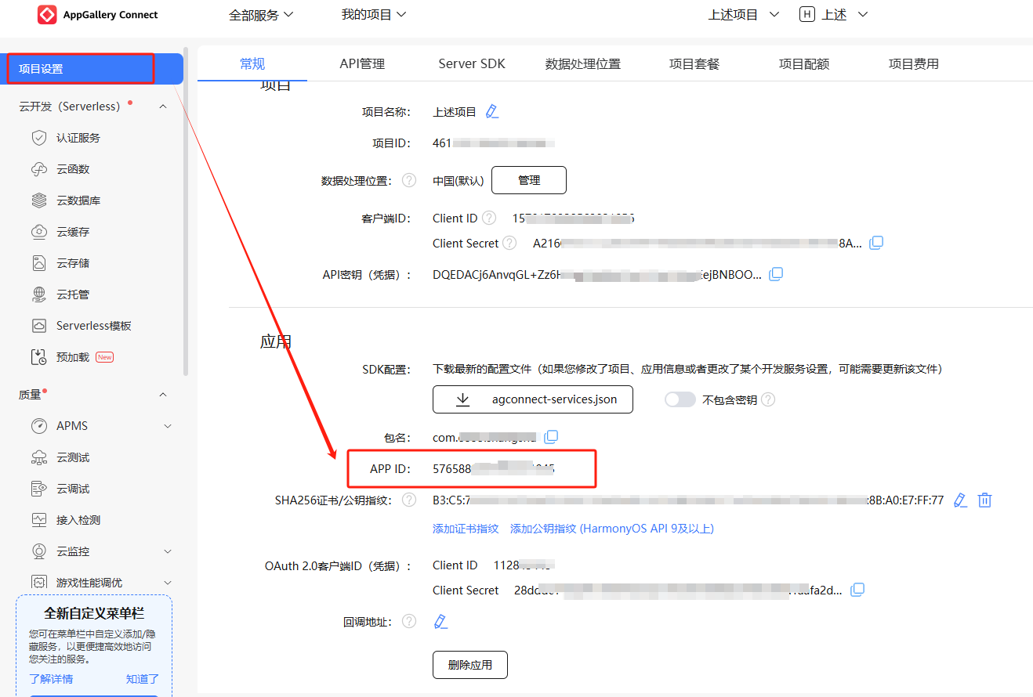This screenshot has height=697, width=1033.
Task: Switch to the 项目套餐 tab
Action: coord(694,63)
